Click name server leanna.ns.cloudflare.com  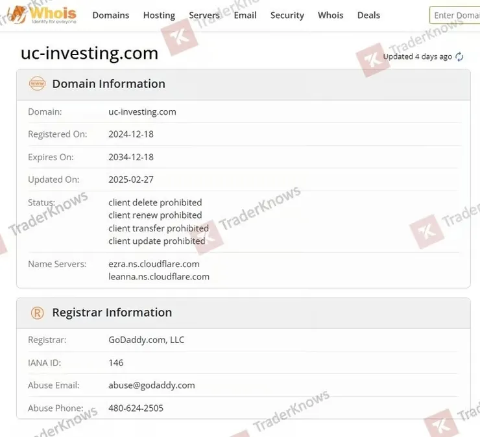pos(159,277)
